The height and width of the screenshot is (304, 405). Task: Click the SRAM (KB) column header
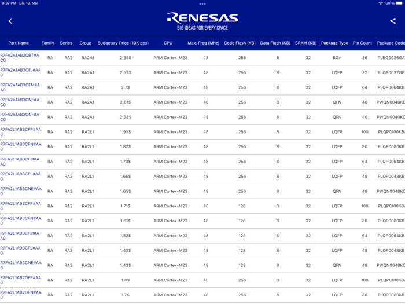306,43
